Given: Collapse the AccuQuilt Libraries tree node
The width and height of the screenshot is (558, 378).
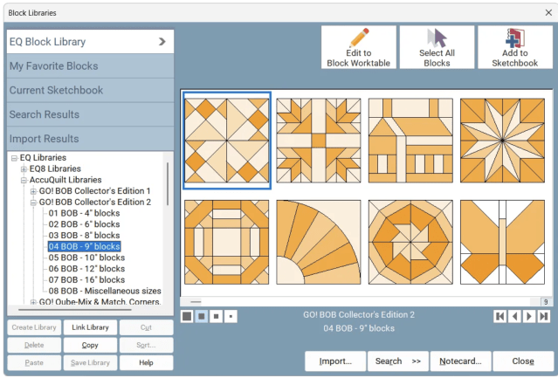Looking at the screenshot, I should coord(24,180).
